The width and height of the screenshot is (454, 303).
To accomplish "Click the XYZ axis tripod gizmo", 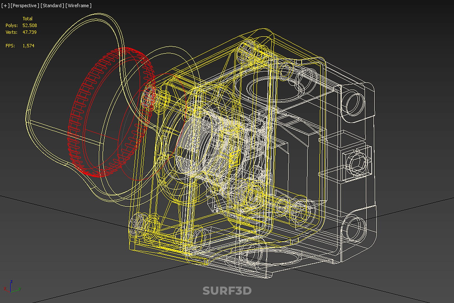I will point(12,287).
